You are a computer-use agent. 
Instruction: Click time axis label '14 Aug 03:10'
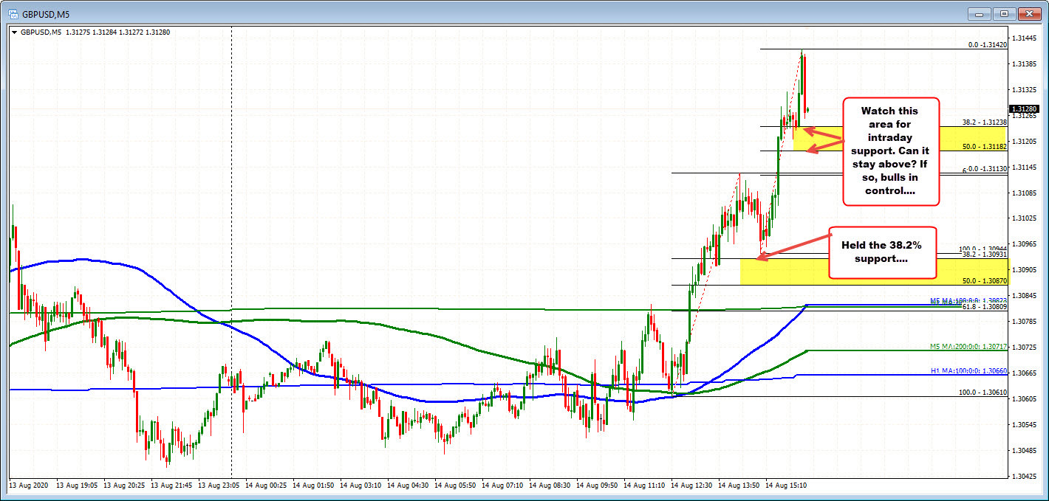[x=362, y=486]
